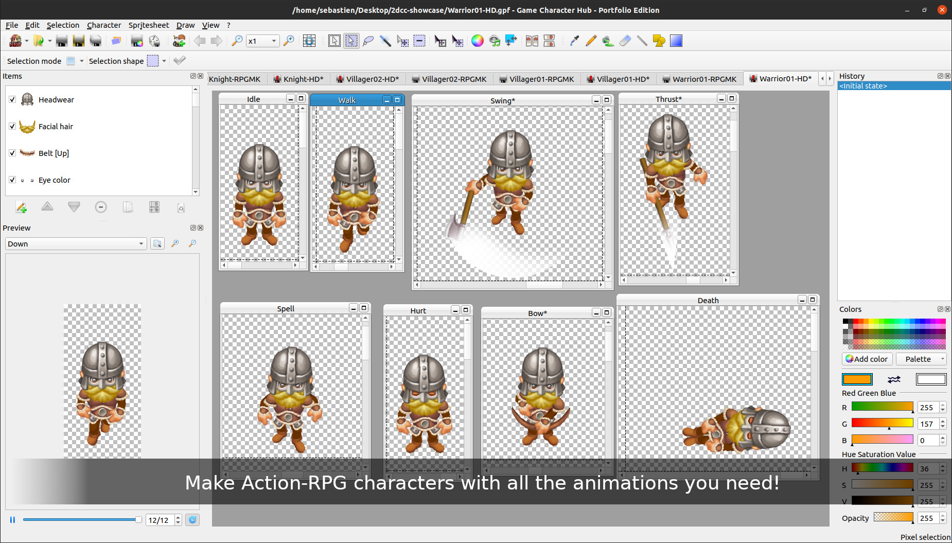This screenshot has width=952, height=543.
Task: Click the Add new item icon below Items list
Action: click(x=22, y=207)
